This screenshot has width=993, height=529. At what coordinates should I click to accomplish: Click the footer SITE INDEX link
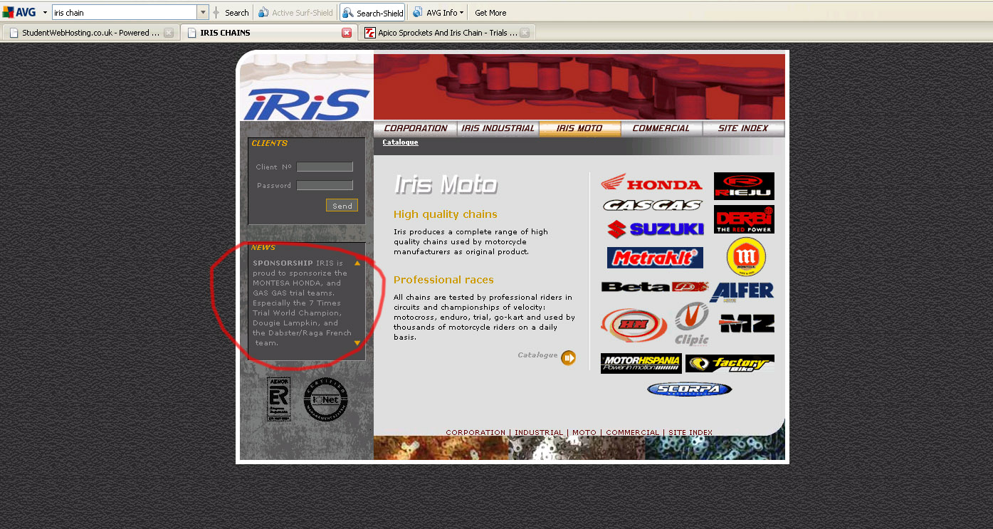(x=690, y=432)
